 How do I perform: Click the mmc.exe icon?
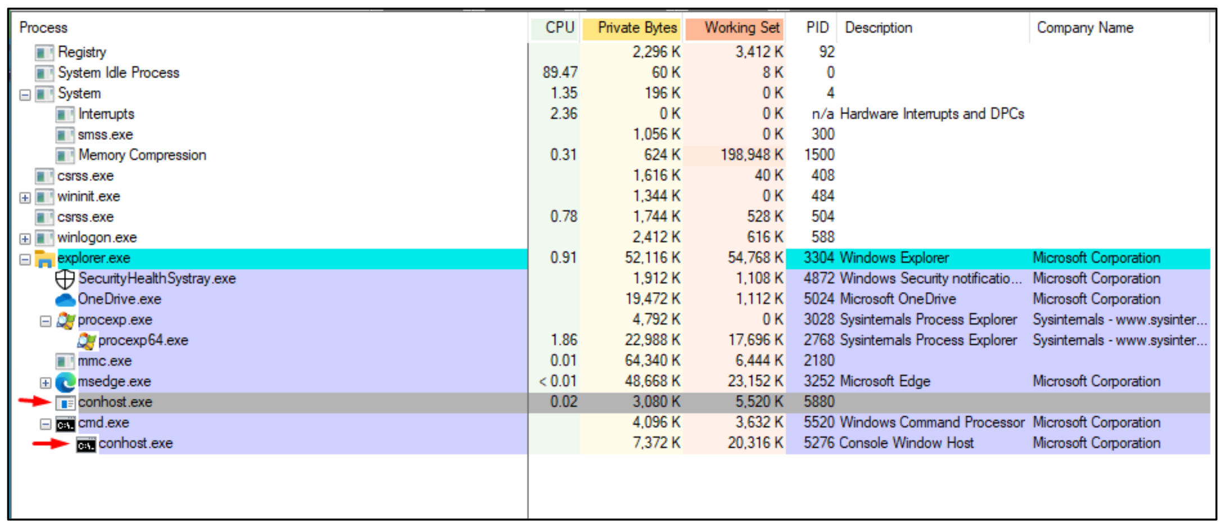pos(65,362)
